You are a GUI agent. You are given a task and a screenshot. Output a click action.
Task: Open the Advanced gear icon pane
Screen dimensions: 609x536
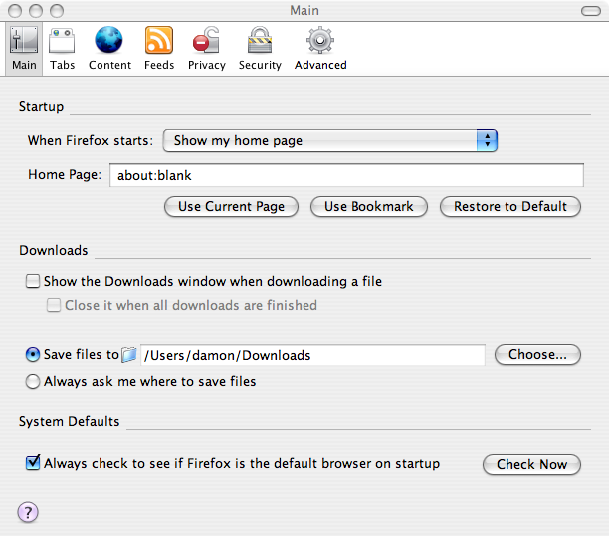(x=320, y=40)
